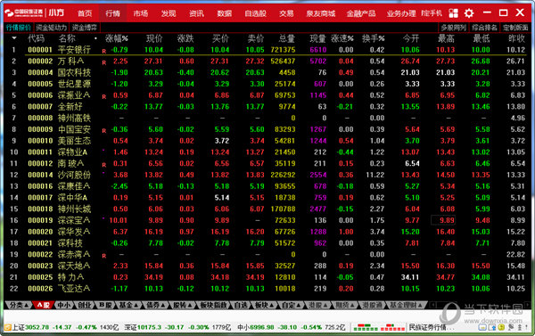The width and height of the screenshot is (535, 336).
Task: Open the 自选股 menu in top bar
Action: pyautogui.click(x=255, y=13)
